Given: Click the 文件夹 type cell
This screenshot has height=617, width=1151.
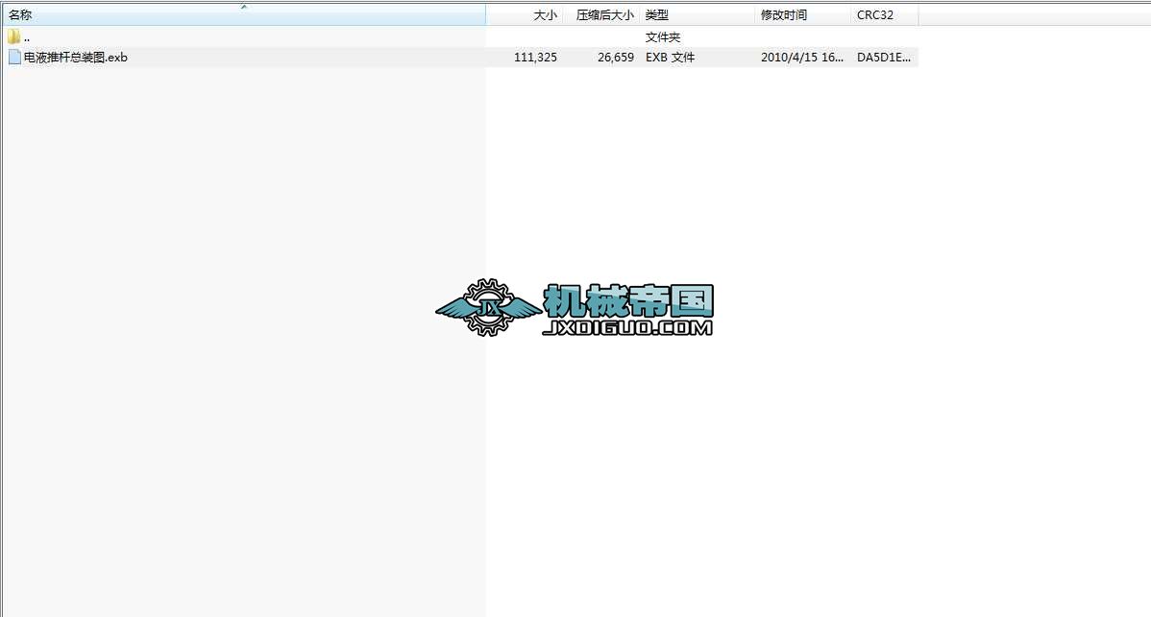Looking at the screenshot, I should tap(663, 37).
